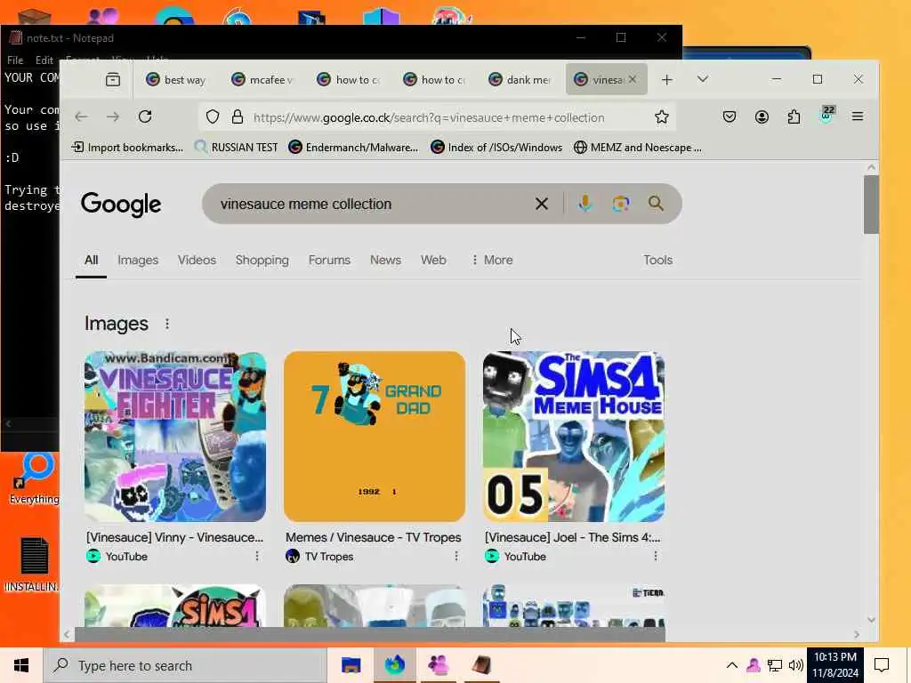Clear the search box with the X
Screen dimensions: 911x683
coord(542,204)
